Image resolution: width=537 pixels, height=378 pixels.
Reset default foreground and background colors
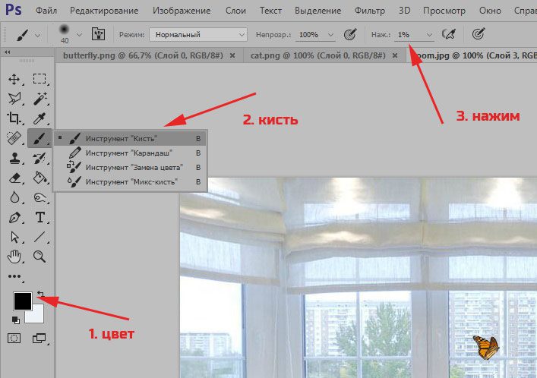point(15,320)
